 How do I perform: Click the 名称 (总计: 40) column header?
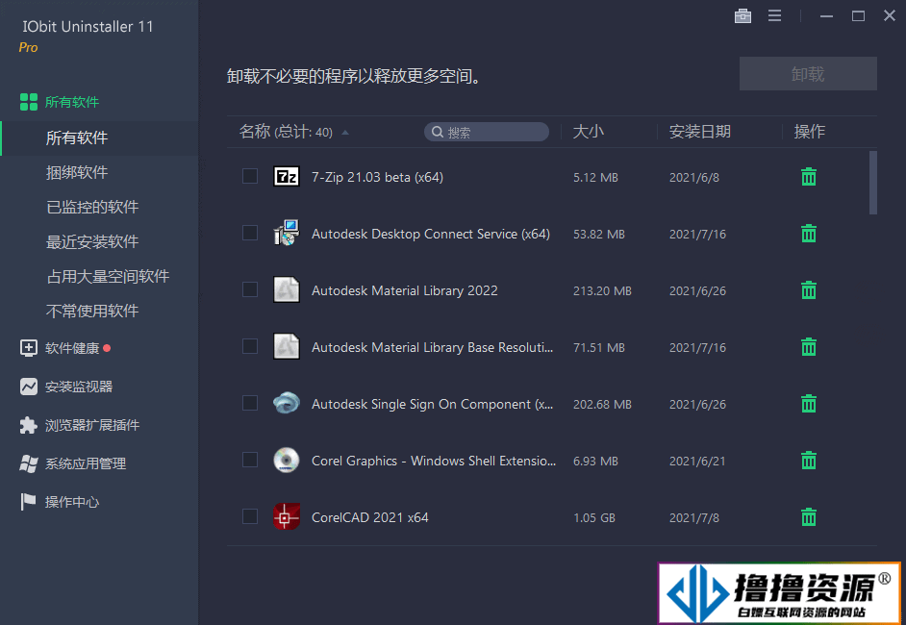pyautogui.click(x=286, y=132)
